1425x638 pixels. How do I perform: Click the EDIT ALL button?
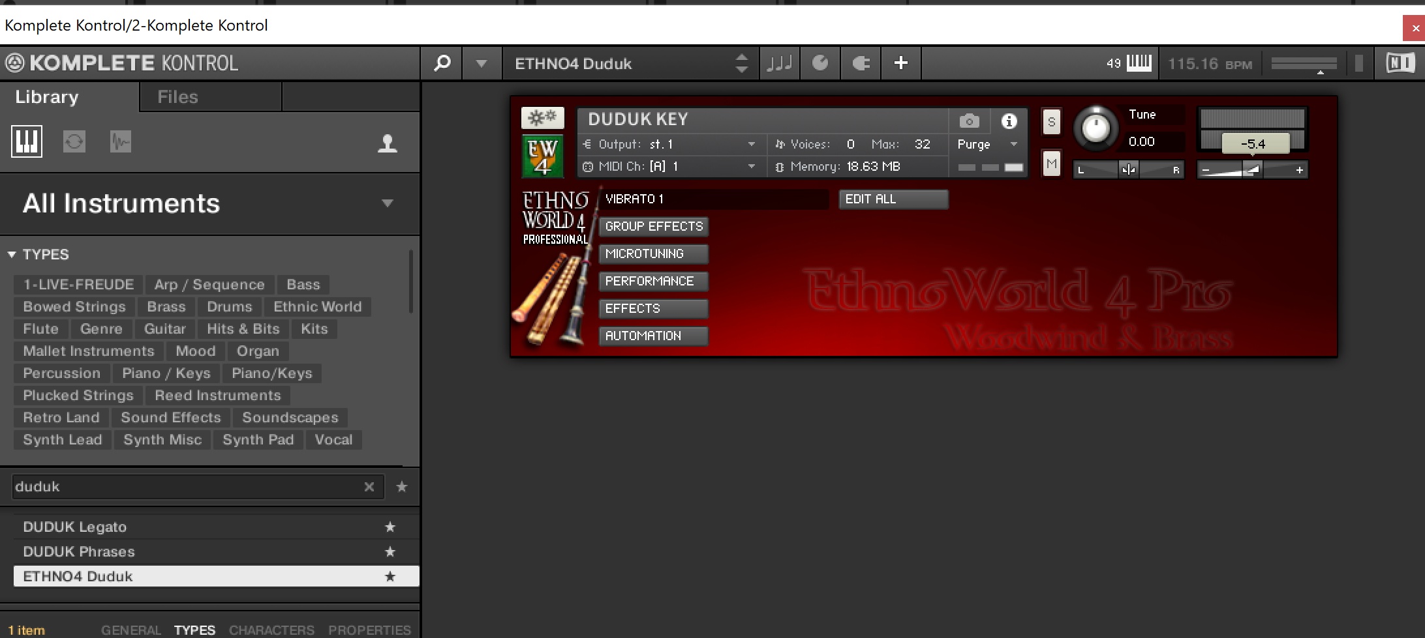pos(893,199)
